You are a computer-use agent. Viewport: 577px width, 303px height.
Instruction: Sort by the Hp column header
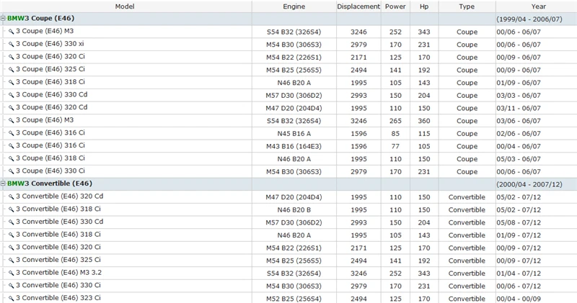tap(424, 6)
